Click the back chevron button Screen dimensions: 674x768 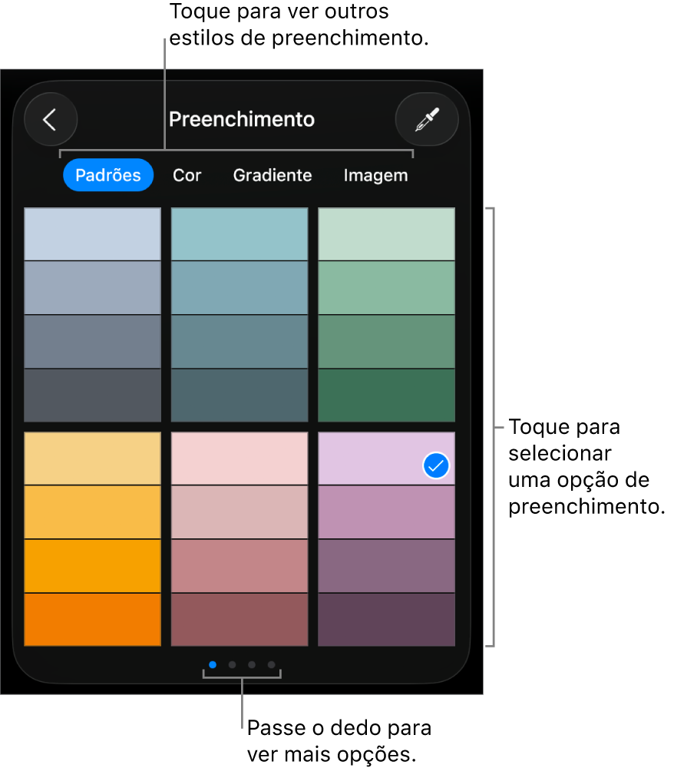click(51, 120)
